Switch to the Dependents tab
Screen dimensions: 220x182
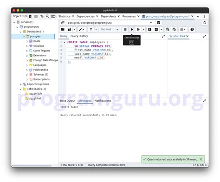click(109, 16)
